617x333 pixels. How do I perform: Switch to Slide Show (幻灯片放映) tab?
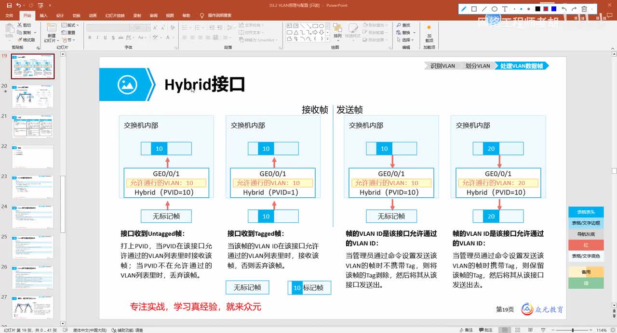click(x=115, y=15)
